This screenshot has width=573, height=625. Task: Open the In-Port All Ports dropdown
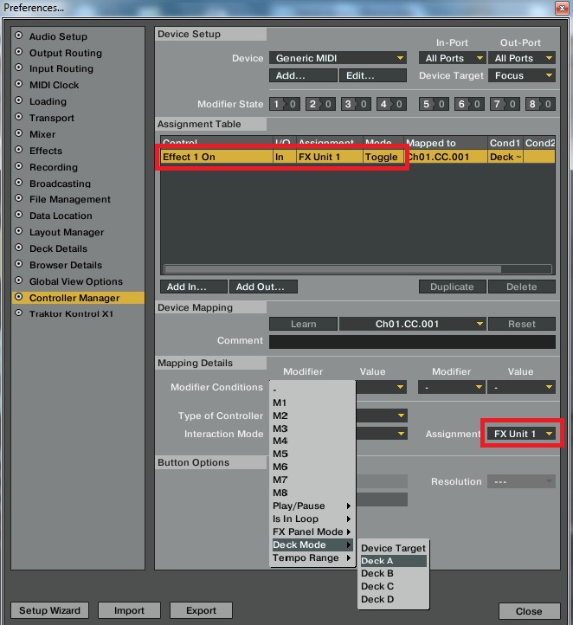click(453, 58)
